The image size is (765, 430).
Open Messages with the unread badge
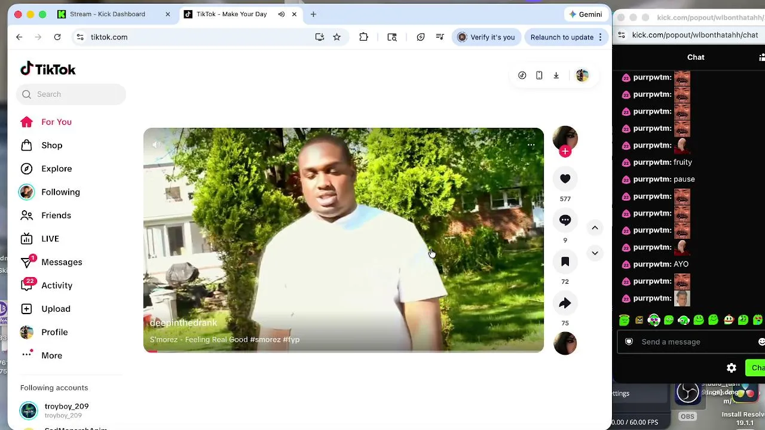51,262
